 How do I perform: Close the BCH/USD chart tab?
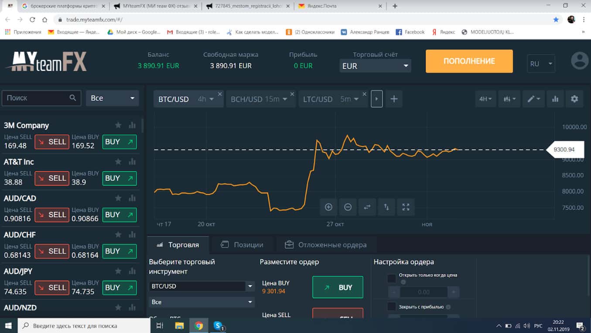coord(292,94)
